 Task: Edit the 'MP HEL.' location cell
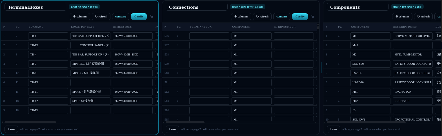click(90, 64)
